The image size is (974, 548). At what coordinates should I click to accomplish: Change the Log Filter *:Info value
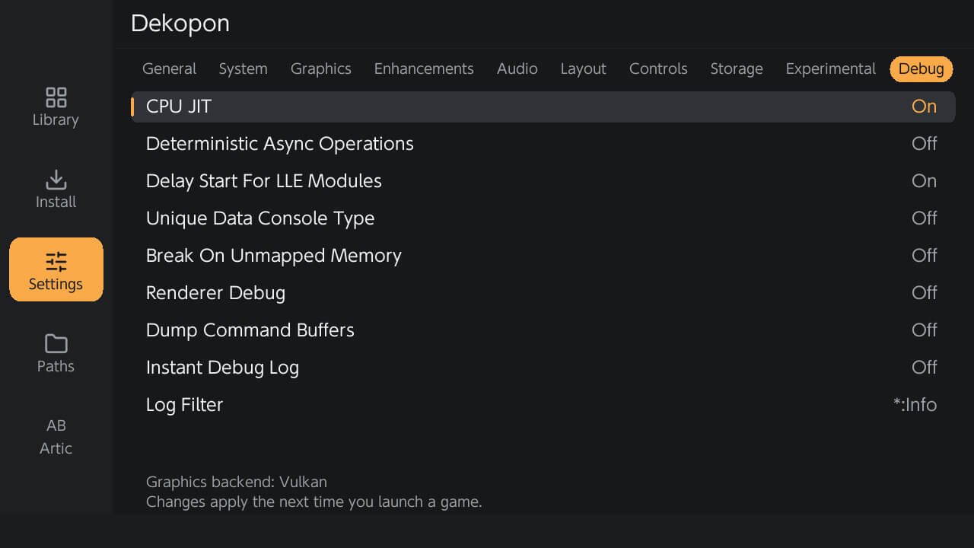coord(915,405)
